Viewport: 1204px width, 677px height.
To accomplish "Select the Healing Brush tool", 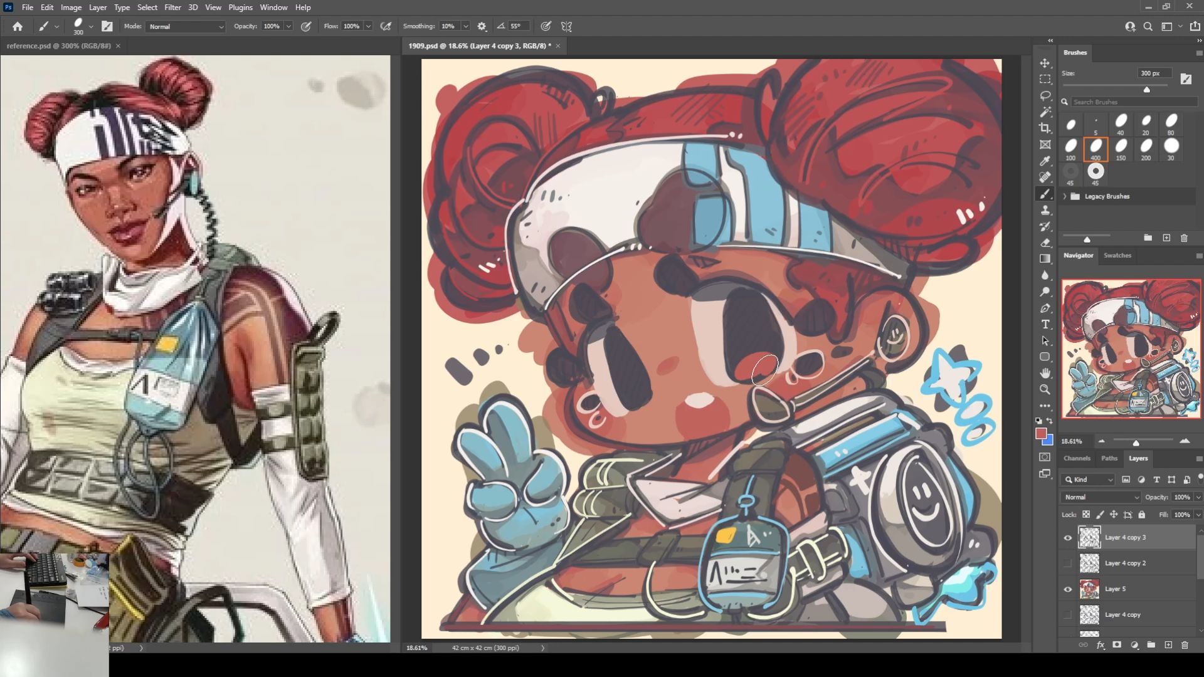I will point(1045,177).
